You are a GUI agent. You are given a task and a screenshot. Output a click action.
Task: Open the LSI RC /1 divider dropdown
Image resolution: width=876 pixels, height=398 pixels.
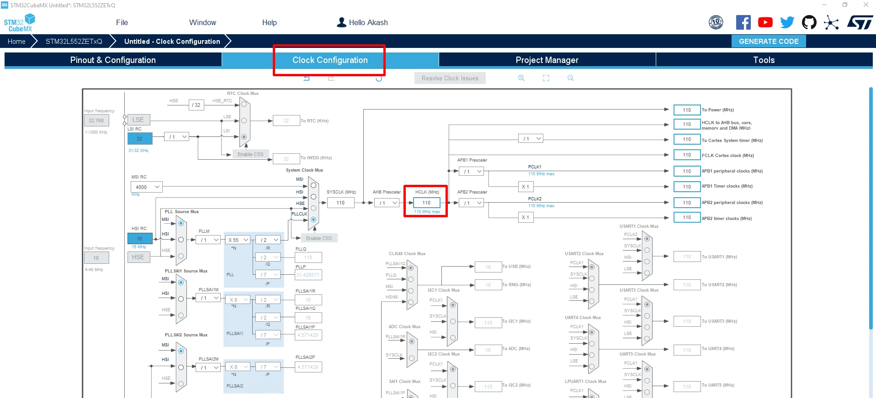pos(177,137)
